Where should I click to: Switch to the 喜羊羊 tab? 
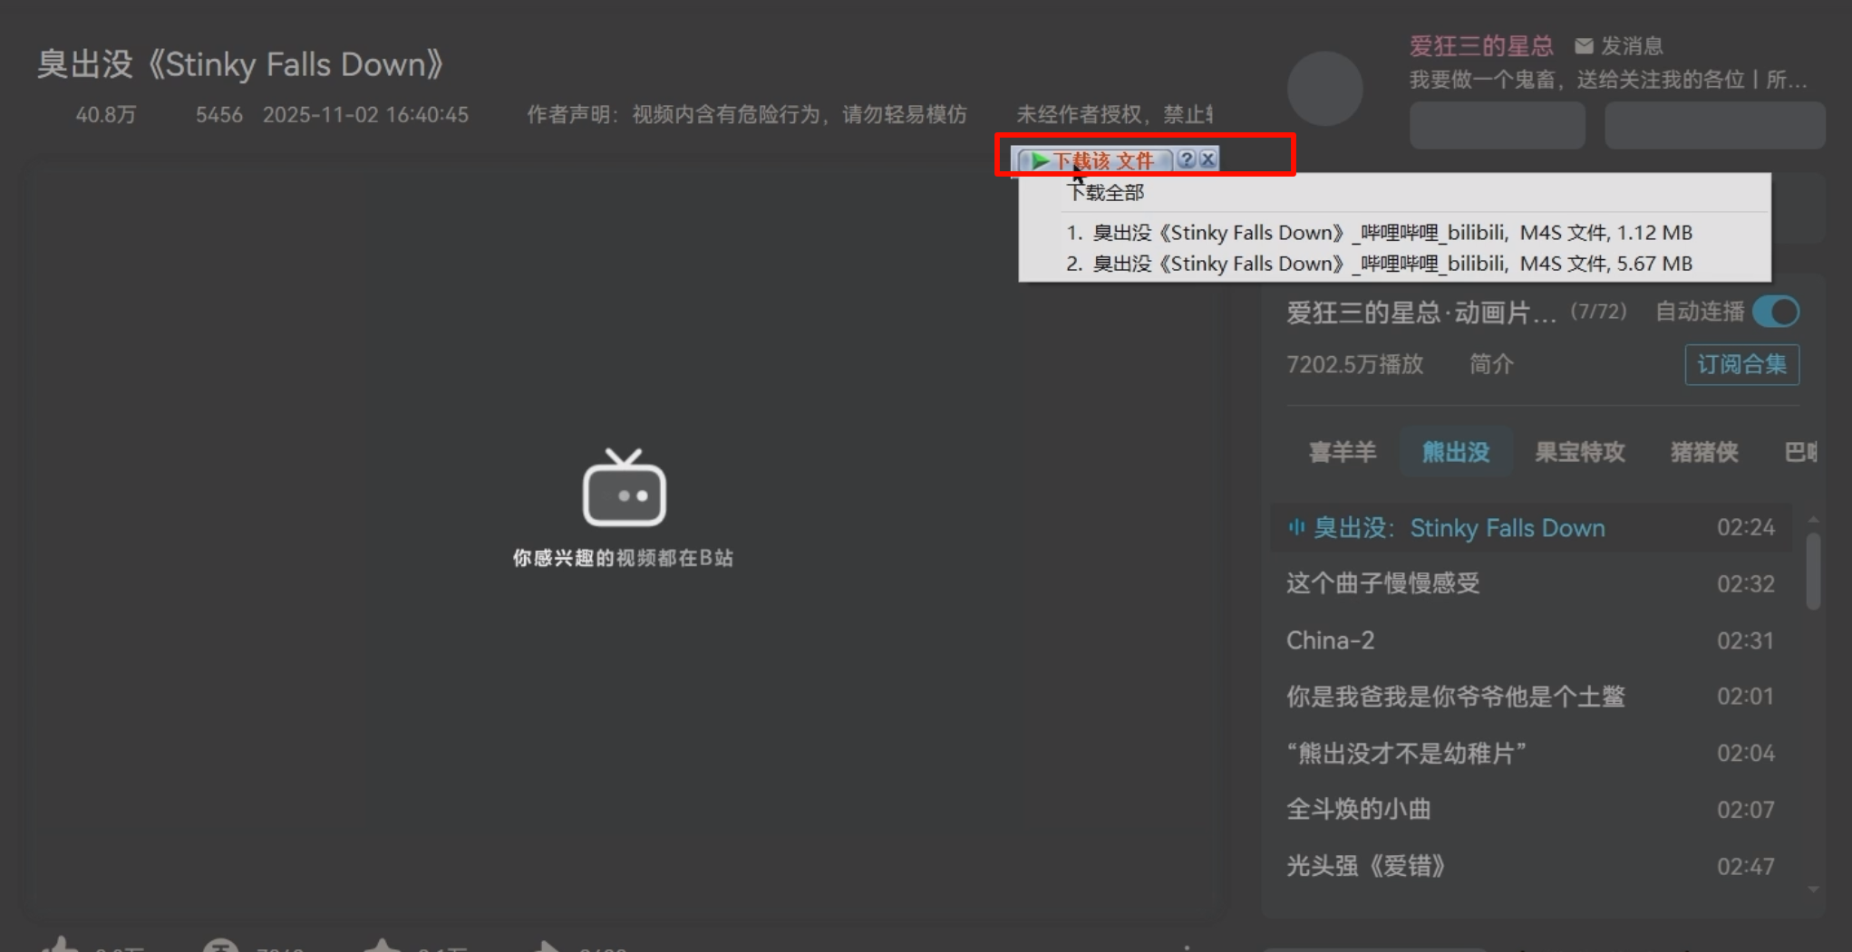(1343, 452)
